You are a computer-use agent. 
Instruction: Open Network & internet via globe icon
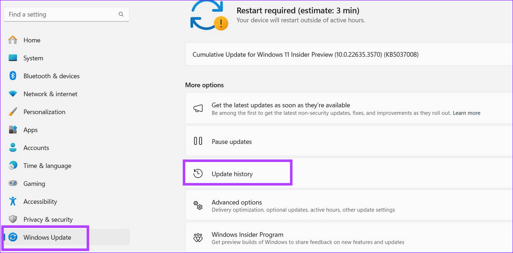click(x=12, y=94)
